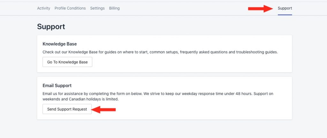This screenshot has width=327, height=138.
Task: Click the large Support page heading
Action: pyautogui.click(x=51, y=27)
